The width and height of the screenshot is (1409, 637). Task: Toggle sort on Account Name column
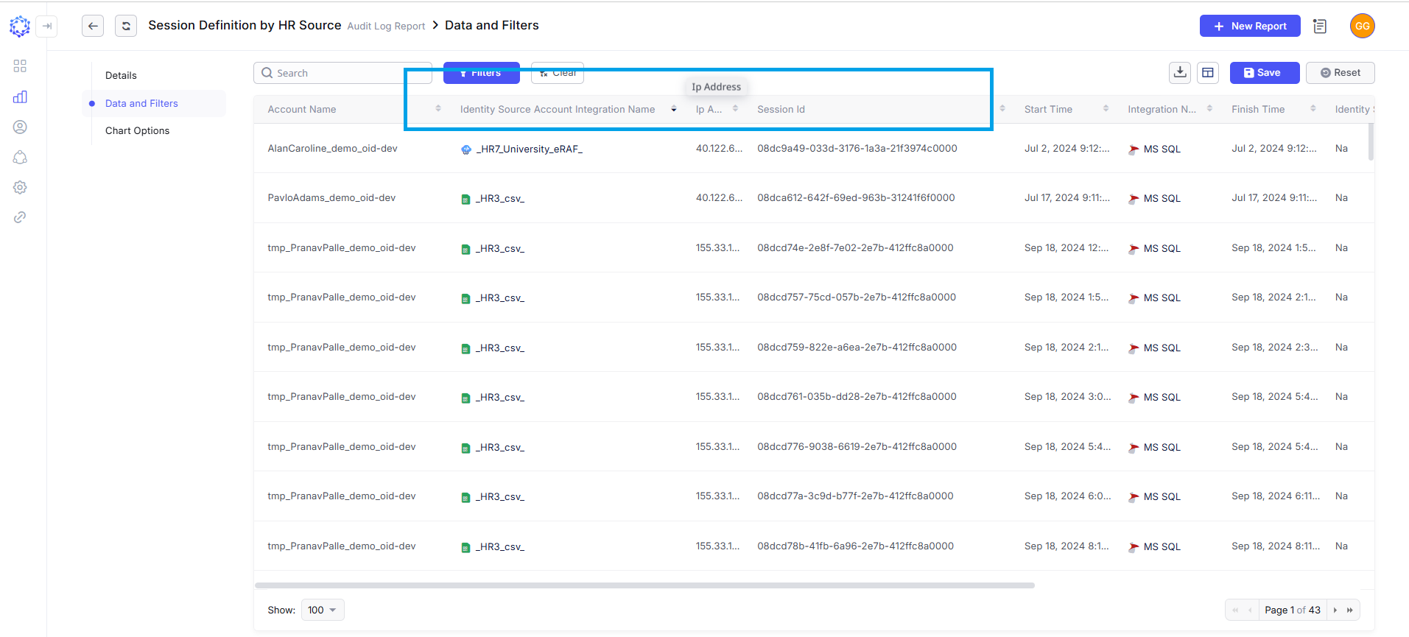click(x=438, y=109)
